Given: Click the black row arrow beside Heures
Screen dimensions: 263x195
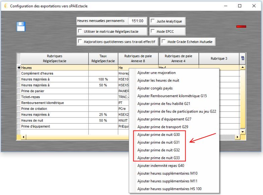Looking at the screenshot, I should pos(19,67).
